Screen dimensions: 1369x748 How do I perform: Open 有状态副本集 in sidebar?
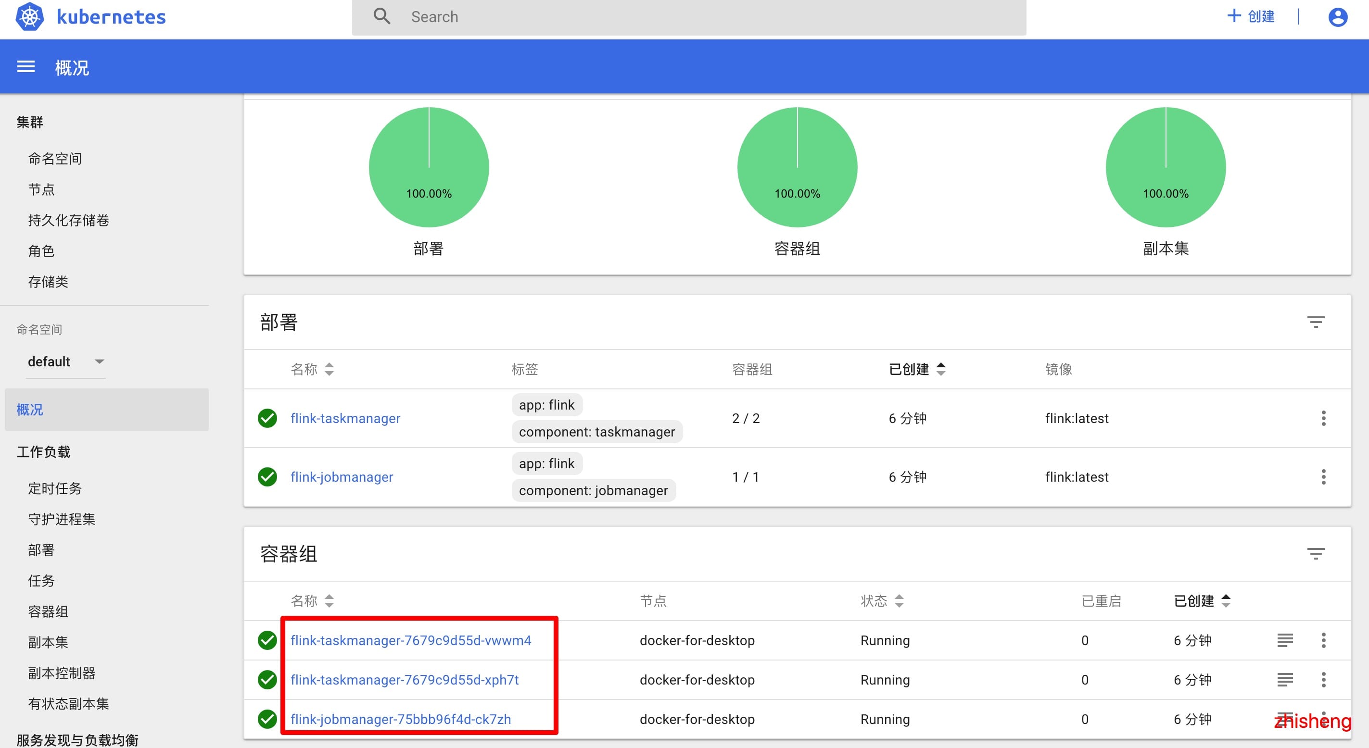pyautogui.click(x=69, y=704)
